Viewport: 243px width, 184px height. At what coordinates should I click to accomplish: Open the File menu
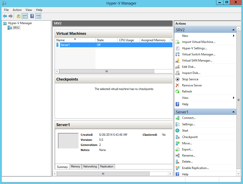(6, 10)
